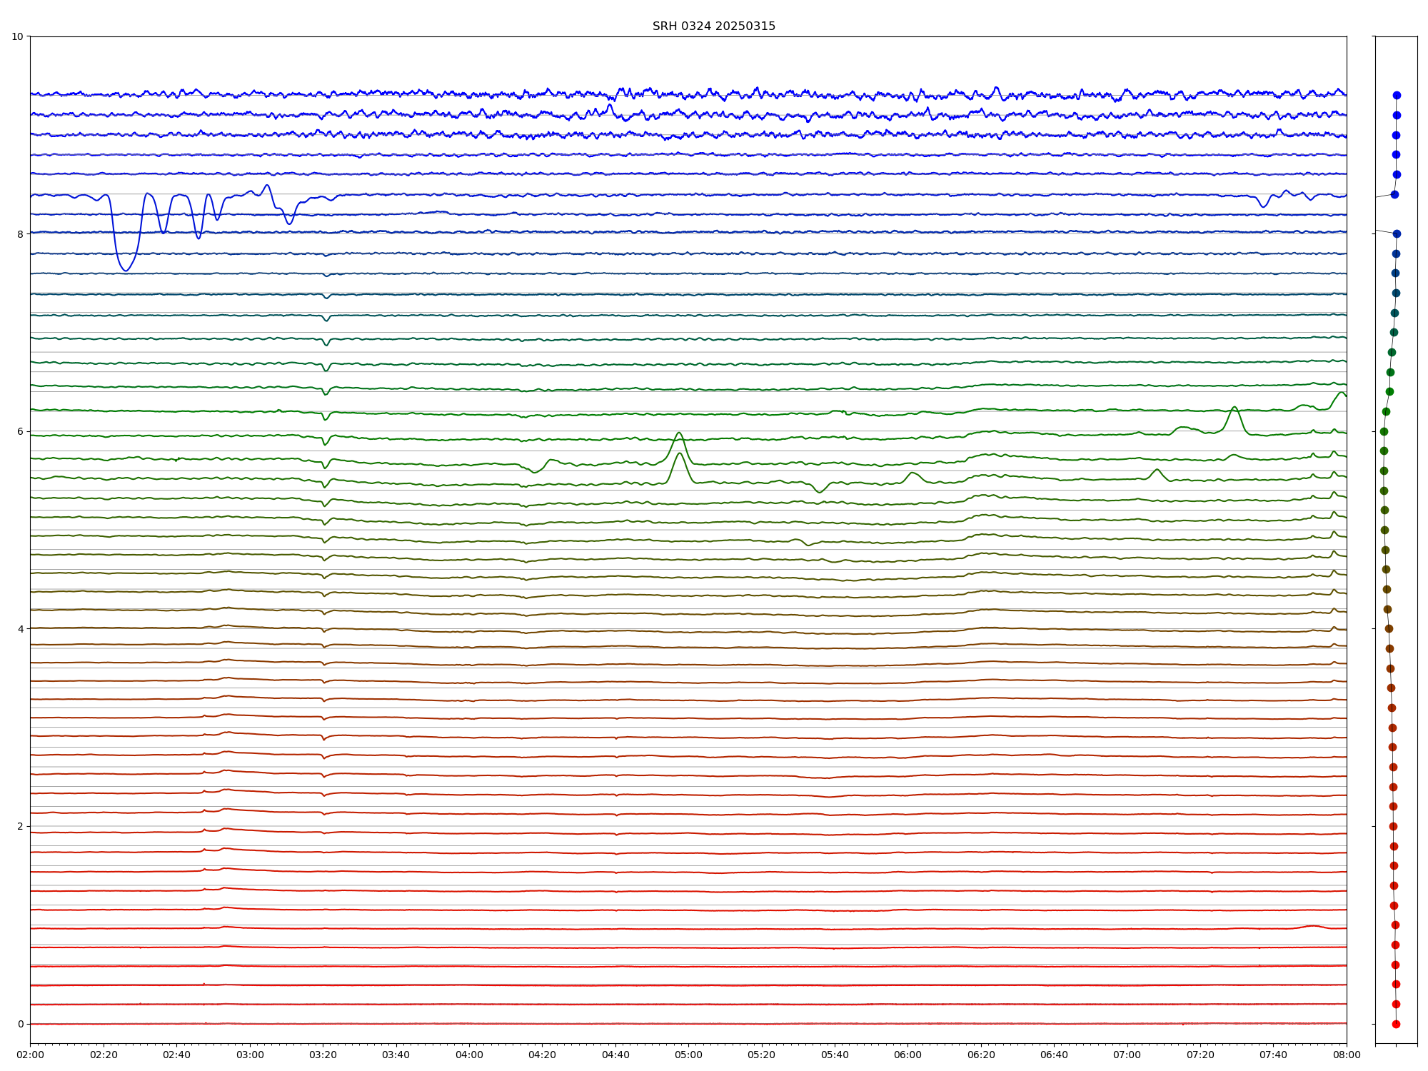The image size is (1428, 1071).
Task: Click the y-axis label 8
Action: point(20,234)
